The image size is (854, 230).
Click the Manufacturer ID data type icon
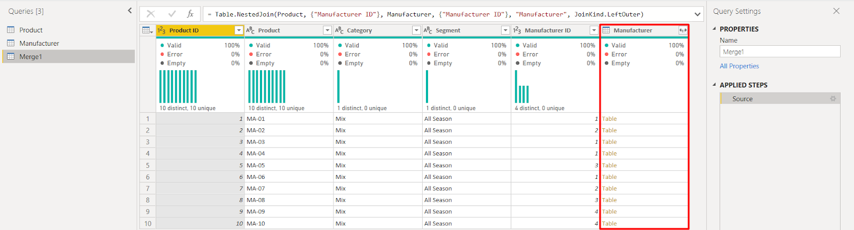(x=517, y=30)
